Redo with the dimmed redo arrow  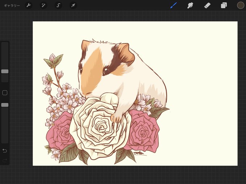point(5,161)
